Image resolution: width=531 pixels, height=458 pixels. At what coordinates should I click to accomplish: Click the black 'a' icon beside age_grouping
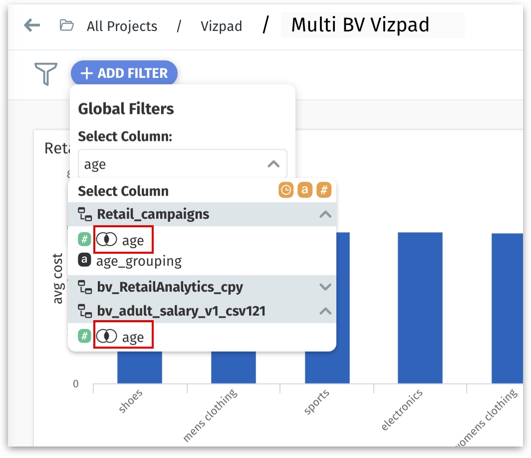point(84,260)
